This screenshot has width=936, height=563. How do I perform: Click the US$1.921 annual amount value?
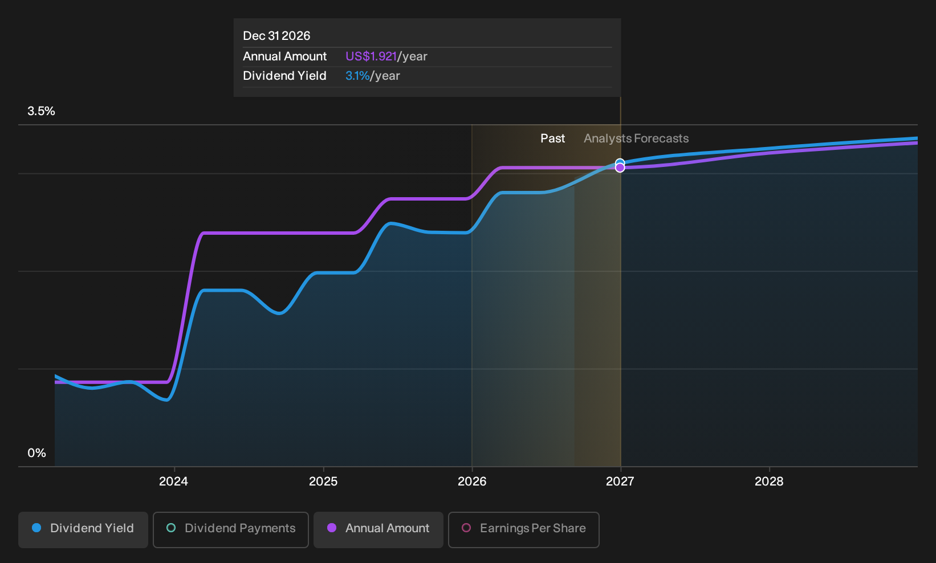click(371, 56)
